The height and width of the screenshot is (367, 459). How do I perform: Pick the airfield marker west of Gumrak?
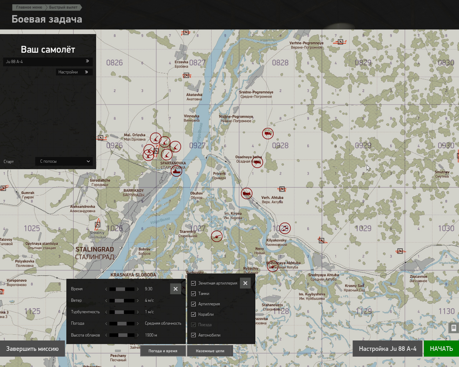3,188
